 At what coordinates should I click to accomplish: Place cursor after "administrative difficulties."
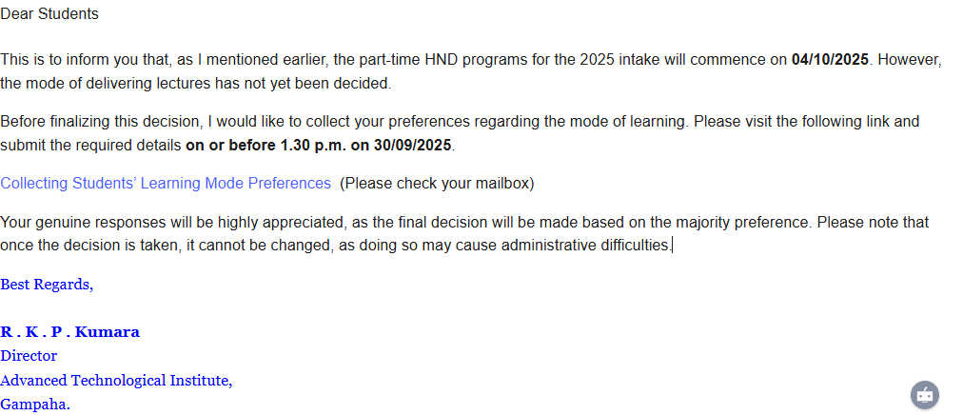[x=673, y=246]
